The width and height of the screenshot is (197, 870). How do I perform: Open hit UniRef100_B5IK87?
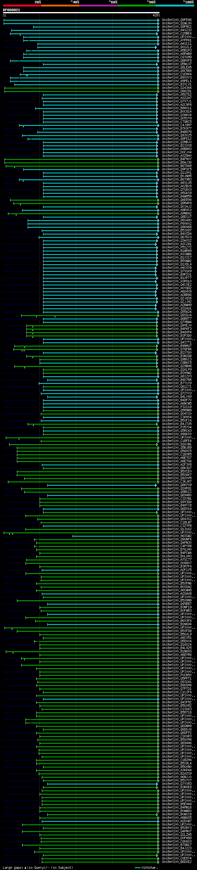[176, 230]
